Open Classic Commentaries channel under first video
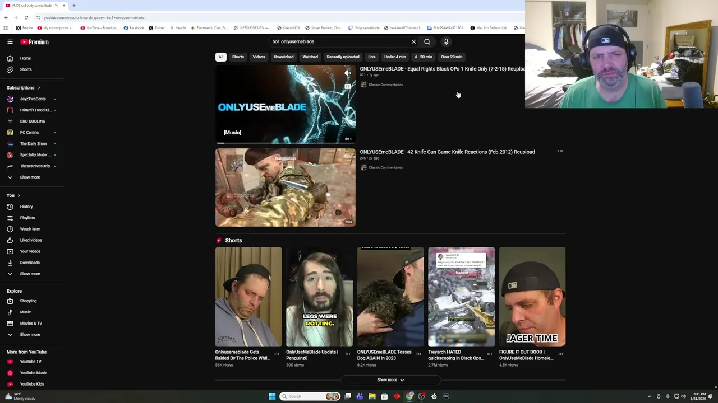 (x=385, y=85)
